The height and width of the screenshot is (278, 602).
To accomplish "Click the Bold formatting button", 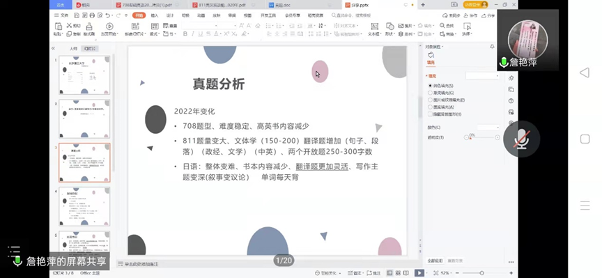I will (185, 33).
